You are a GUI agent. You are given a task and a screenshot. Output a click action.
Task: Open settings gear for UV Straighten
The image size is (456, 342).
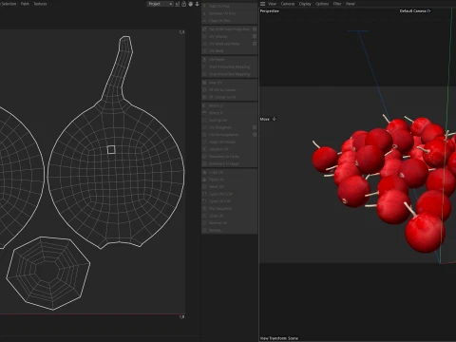click(x=255, y=127)
